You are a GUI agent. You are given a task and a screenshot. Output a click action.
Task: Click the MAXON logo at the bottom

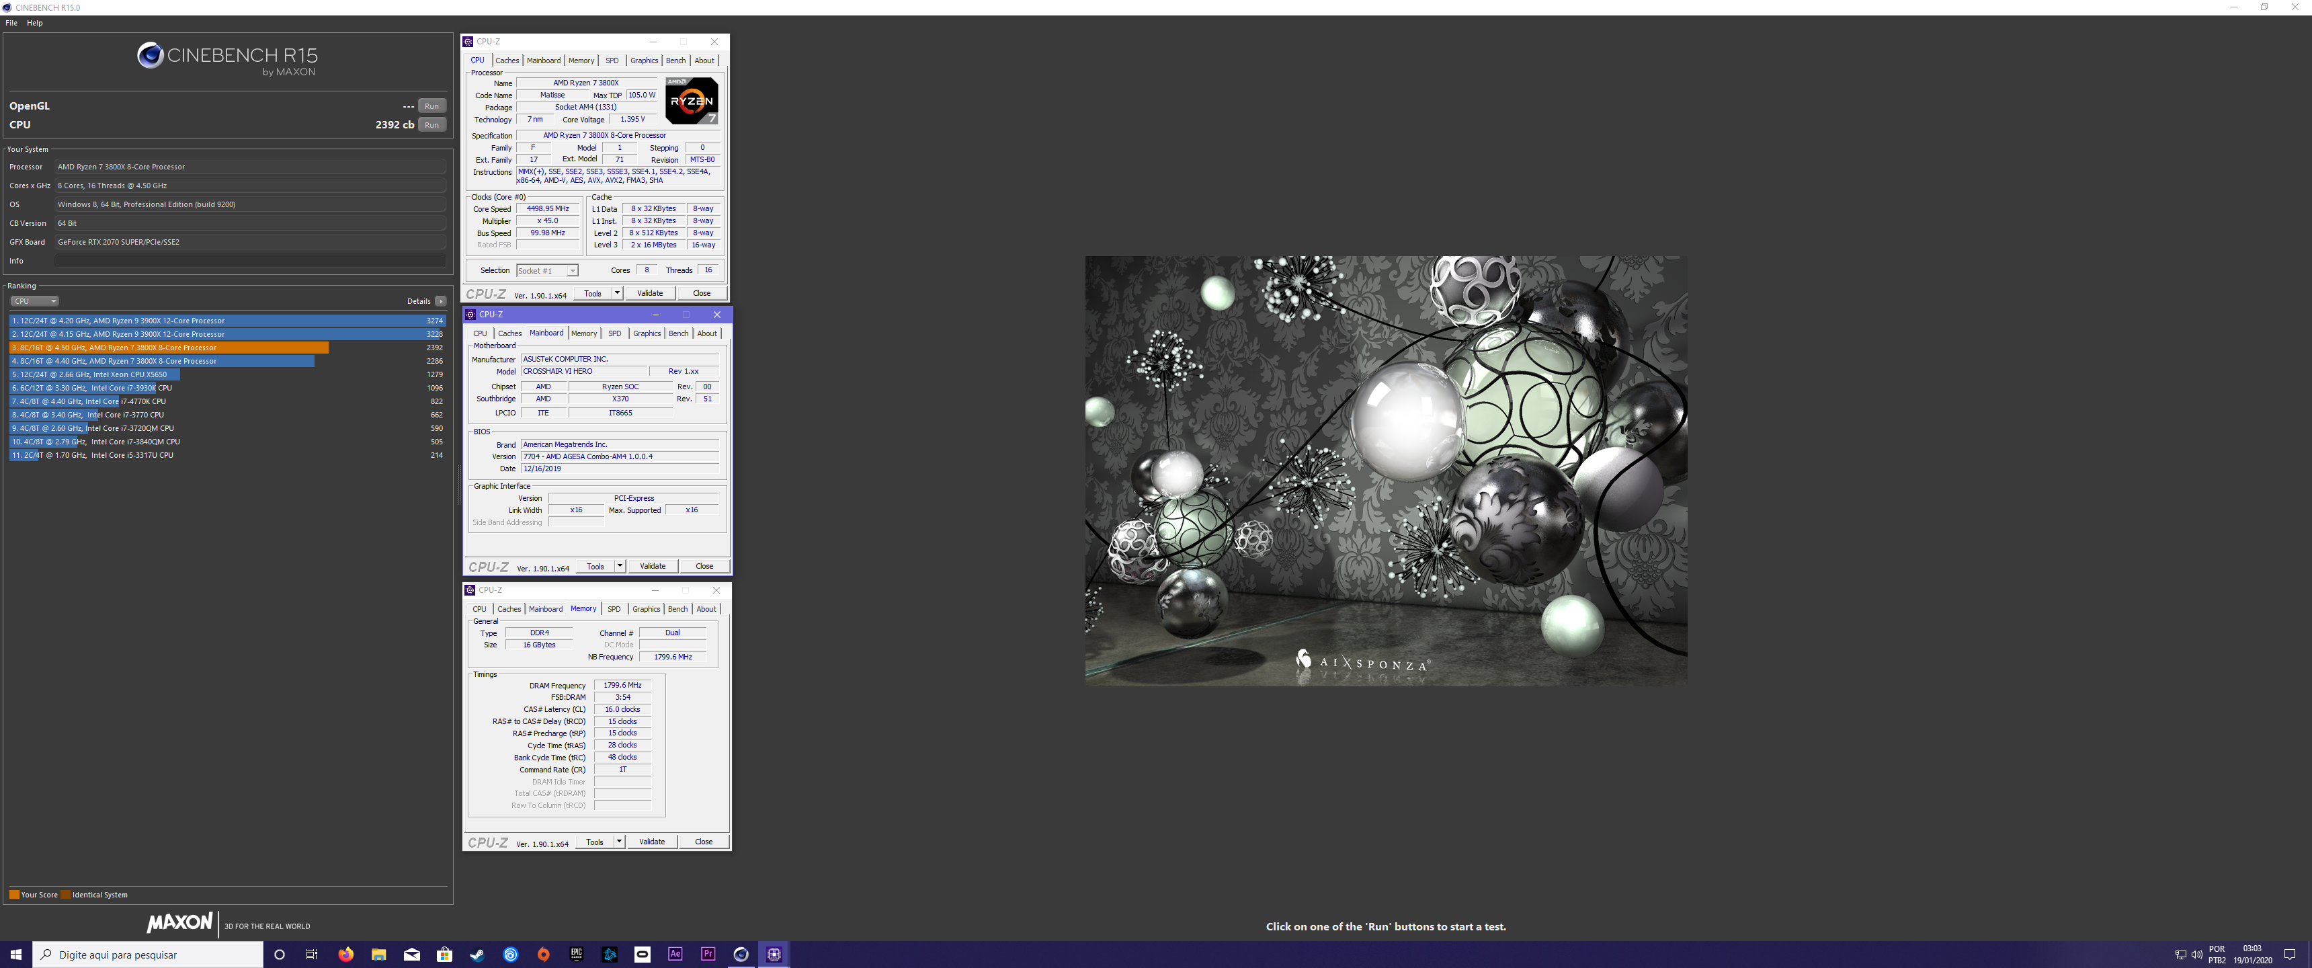[x=179, y=922]
